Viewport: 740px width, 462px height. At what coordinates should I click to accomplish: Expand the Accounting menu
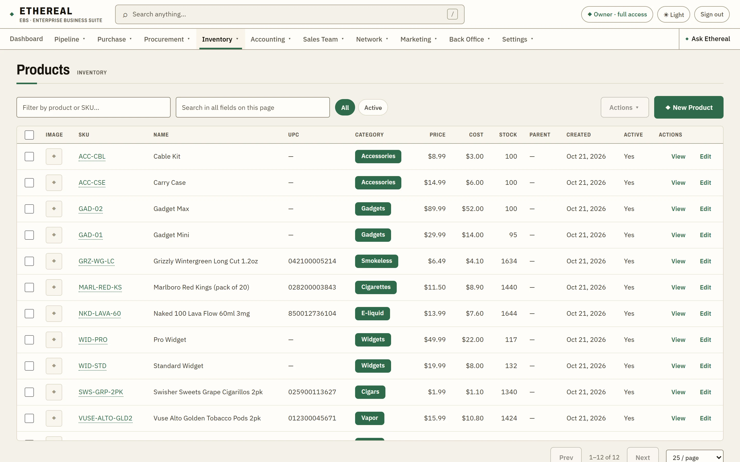coord(271,39)
